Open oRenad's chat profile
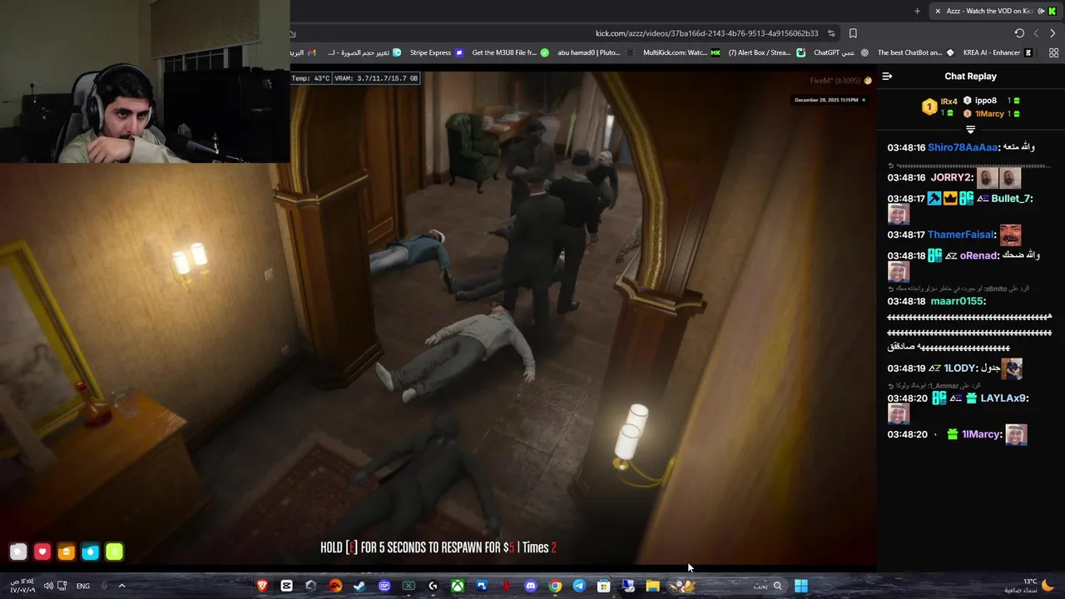 click(x=978, y=255)
